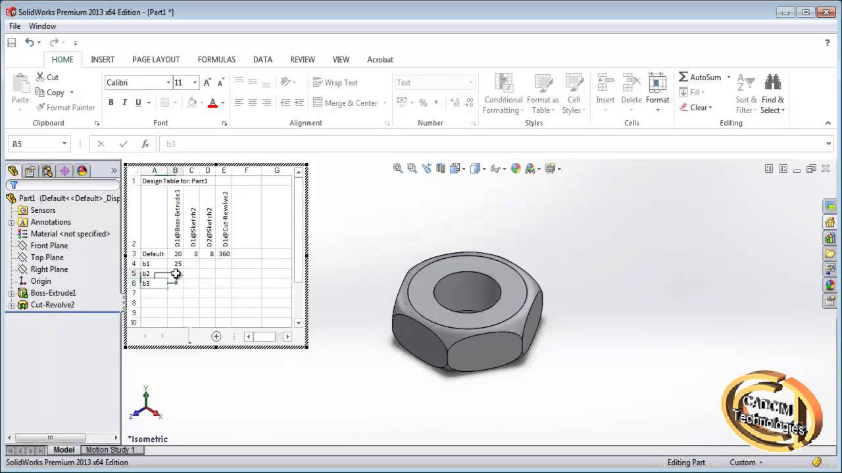Expand the Cut-Revolve2 feature node
The width and height of the screenshot is (842, 473).
pos(11,305)
